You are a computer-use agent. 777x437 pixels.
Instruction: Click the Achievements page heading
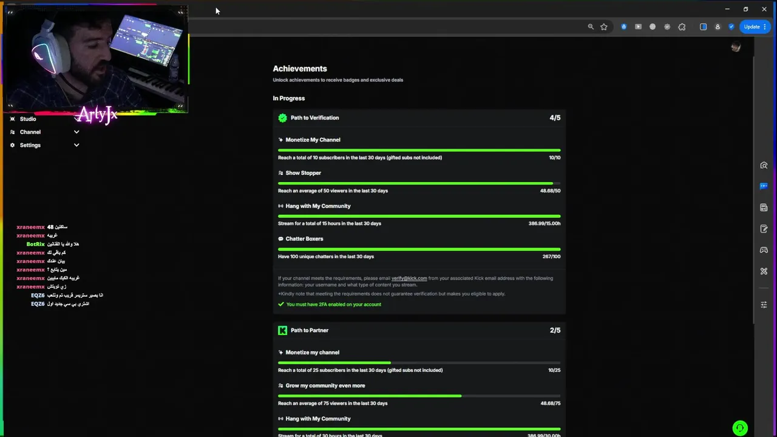pos(300,69)
